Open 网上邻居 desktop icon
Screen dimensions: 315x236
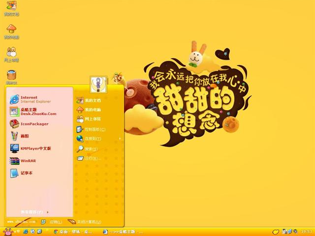11,55
